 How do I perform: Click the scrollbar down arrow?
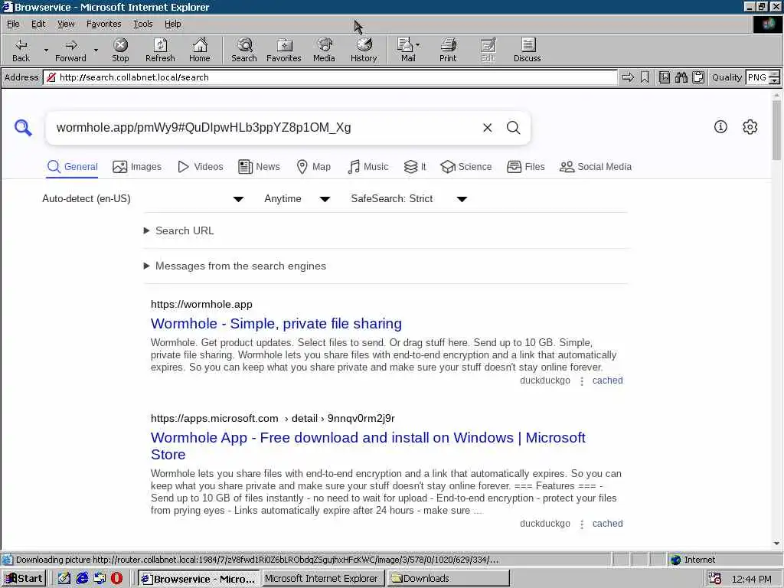coord(776,544)
